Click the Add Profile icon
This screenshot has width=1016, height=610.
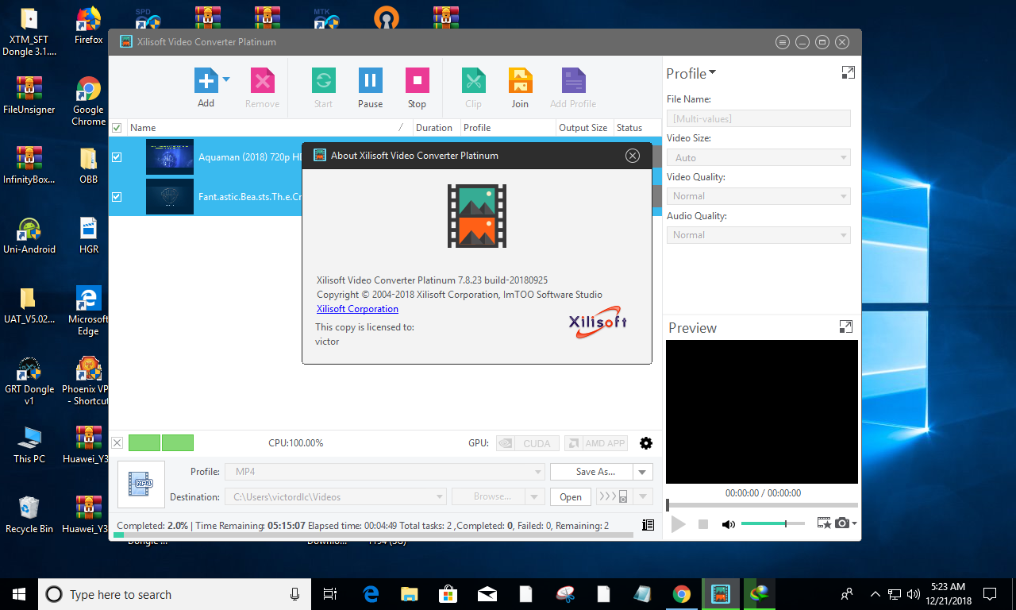click(x=573, y=80)
